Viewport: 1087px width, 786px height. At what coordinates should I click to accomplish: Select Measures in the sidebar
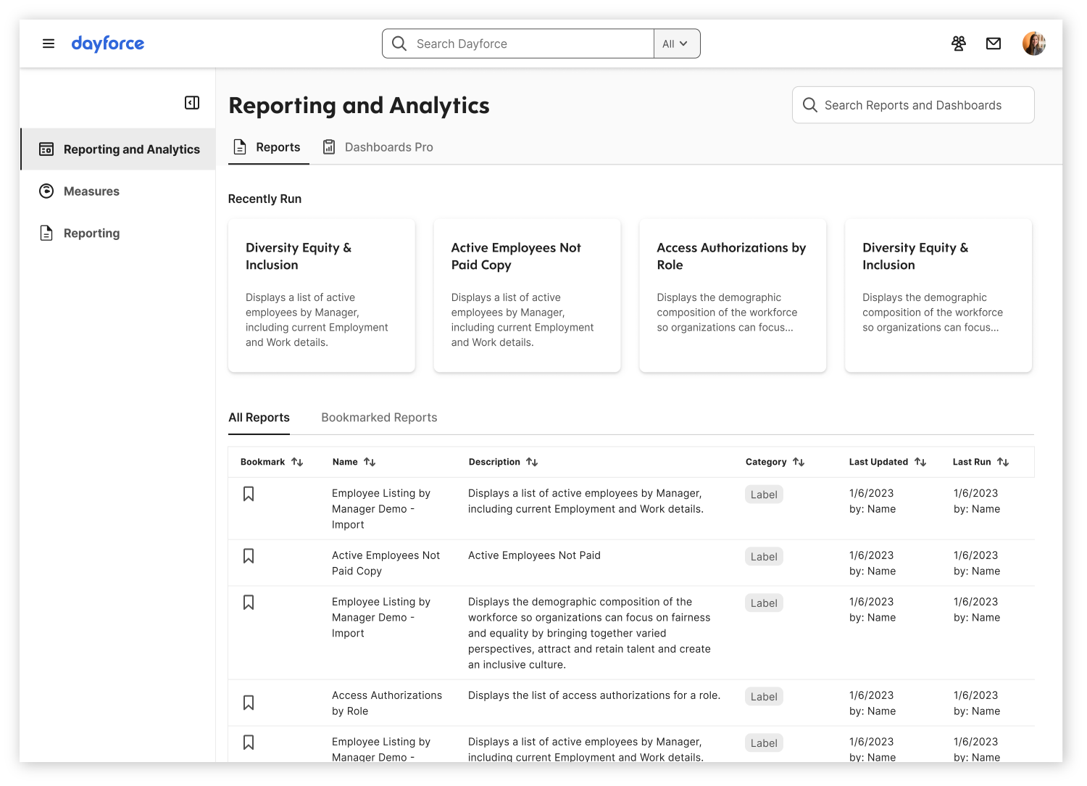(91, 191)
